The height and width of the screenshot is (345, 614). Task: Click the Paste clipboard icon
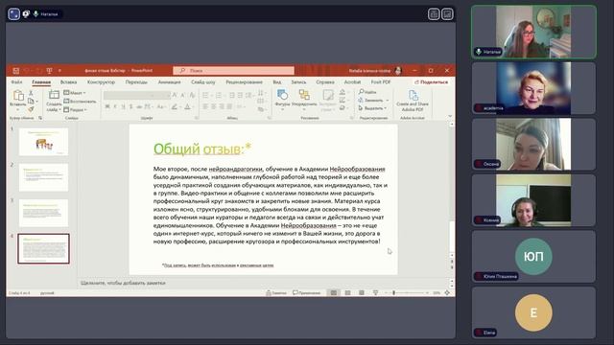tap(18, 96)
